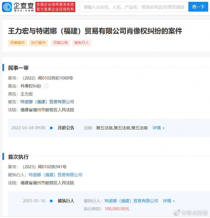This screenshot has height=218, width=210.
Task: Select the 执行案件 tag
Action: click(38, 43)
